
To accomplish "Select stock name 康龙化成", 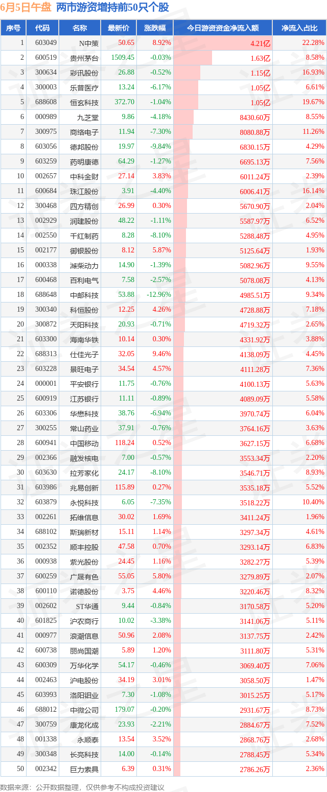I will (84, 725).
